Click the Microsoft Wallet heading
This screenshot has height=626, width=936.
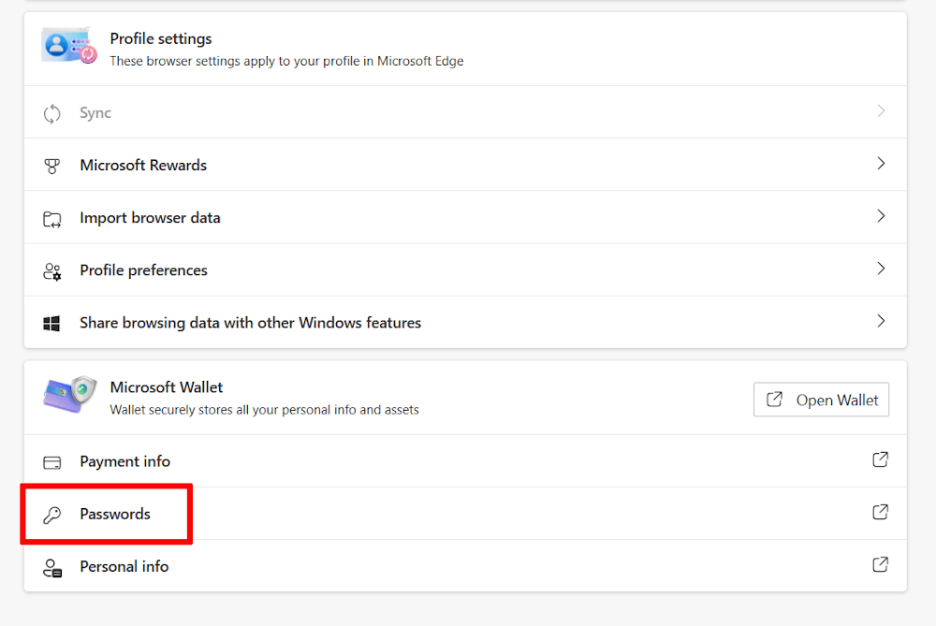(x=167, y=387)
